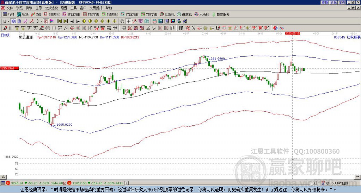Toggle the 权 rights-adjustment button

(45, 21)
